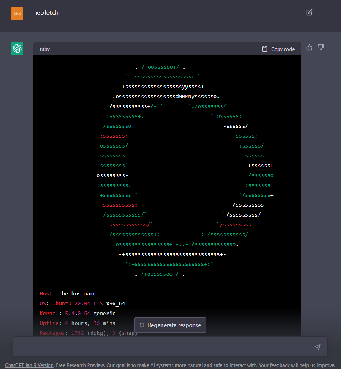Click the 'ruby' code language label

click(x=45, y=49)
